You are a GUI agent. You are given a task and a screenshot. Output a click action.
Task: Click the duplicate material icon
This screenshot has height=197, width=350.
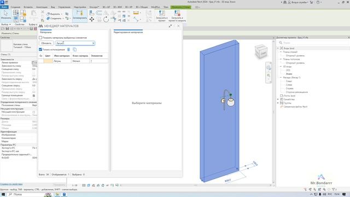click(x=74, y=49)
